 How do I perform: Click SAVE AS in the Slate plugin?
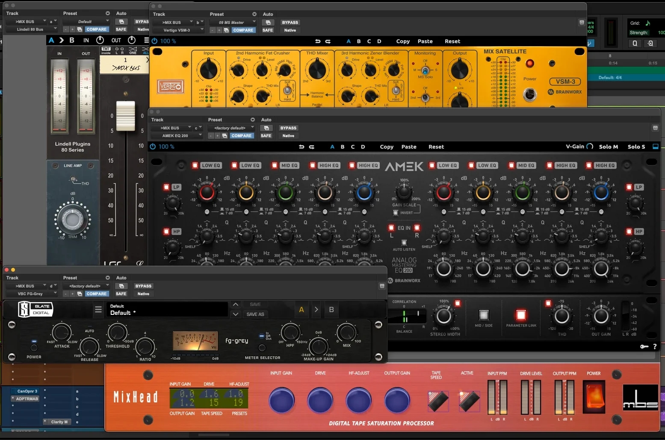pos(255,314)
